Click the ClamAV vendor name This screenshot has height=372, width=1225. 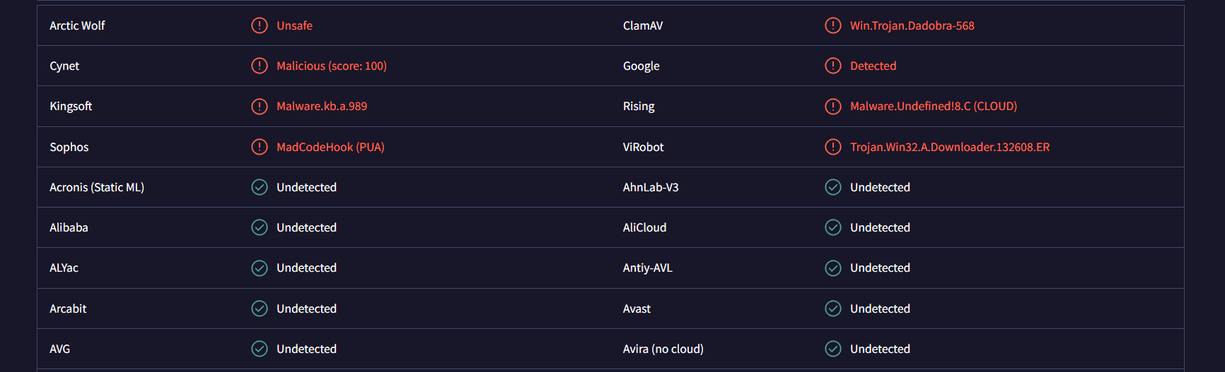pyautogui.click(x=642, y=25)
